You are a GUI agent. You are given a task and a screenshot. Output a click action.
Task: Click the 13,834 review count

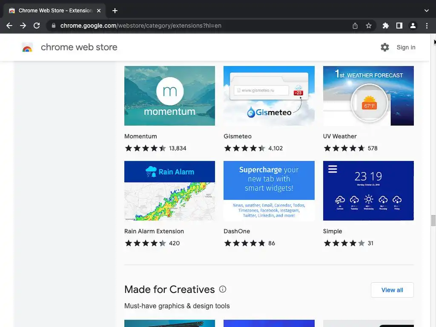pos(178,148)
